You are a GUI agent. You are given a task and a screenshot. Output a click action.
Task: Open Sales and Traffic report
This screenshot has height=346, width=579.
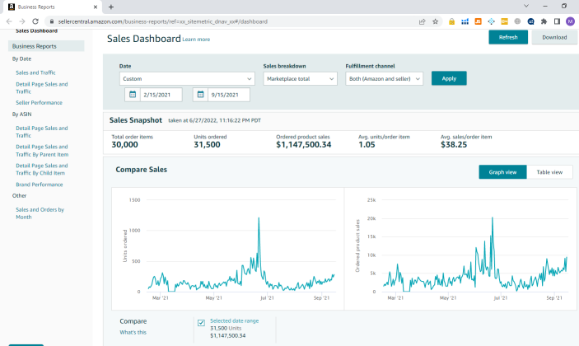click(x=35, y=72)
